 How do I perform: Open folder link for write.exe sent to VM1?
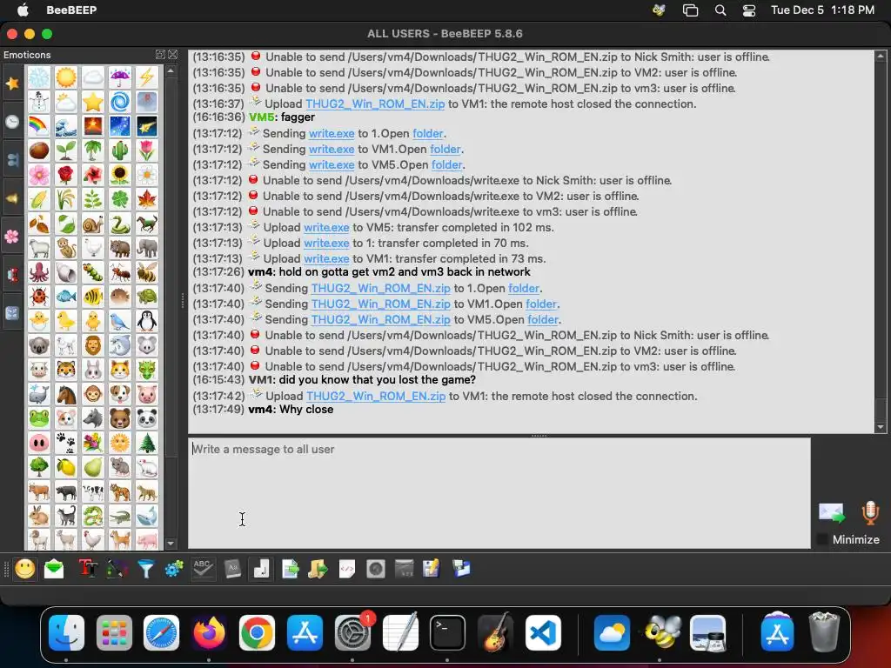445,149
